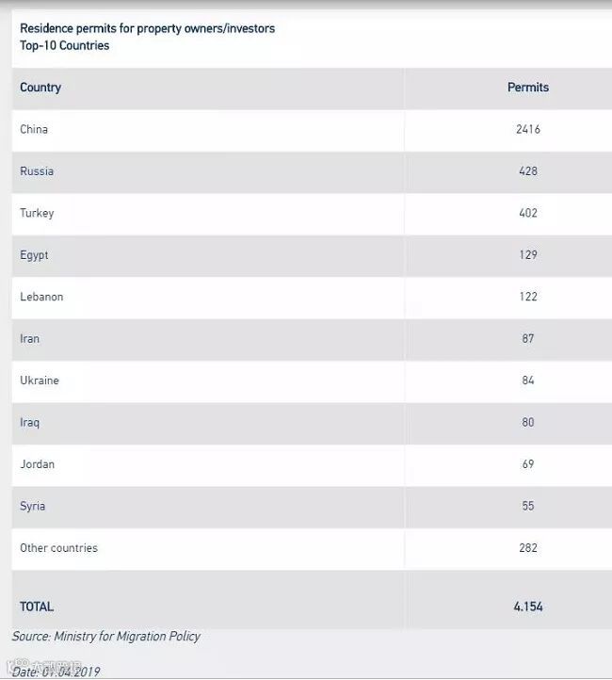Click the Egypt row label
This screenshot has width=612, height=680.
point(34,255)
